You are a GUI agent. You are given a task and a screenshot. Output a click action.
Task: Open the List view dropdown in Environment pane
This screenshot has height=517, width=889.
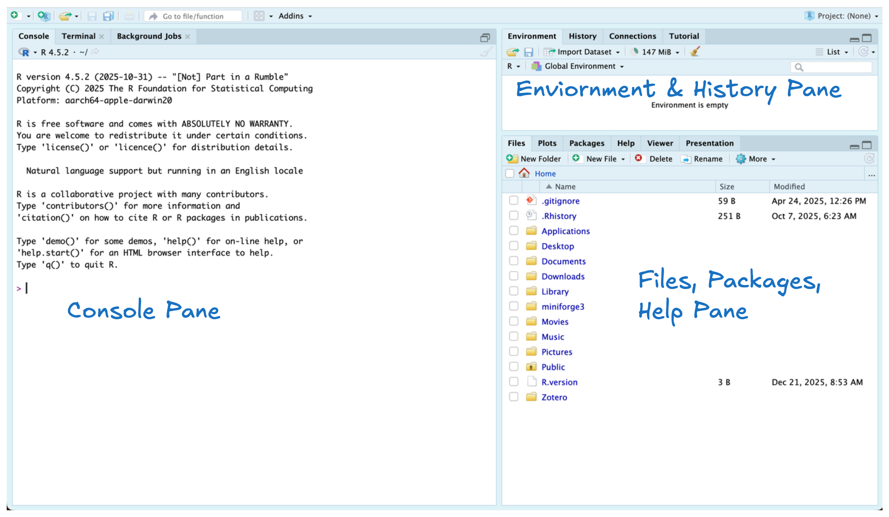(834, 51)
